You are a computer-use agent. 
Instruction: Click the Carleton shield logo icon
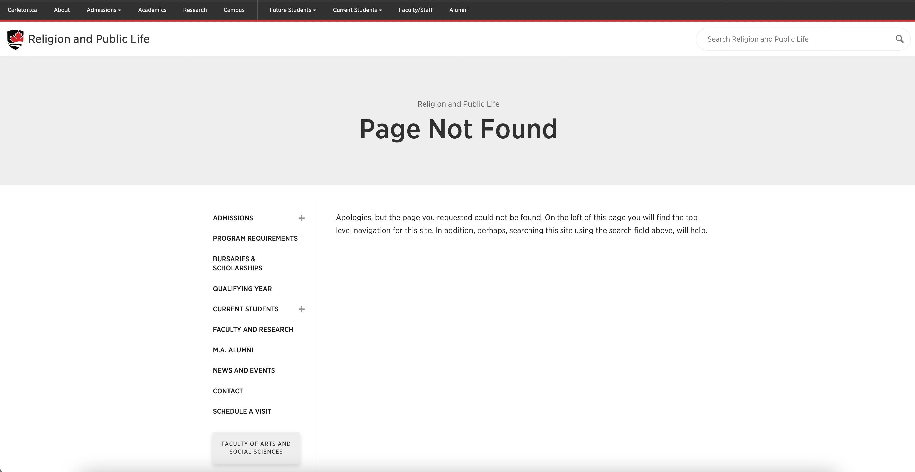[15, 39]
